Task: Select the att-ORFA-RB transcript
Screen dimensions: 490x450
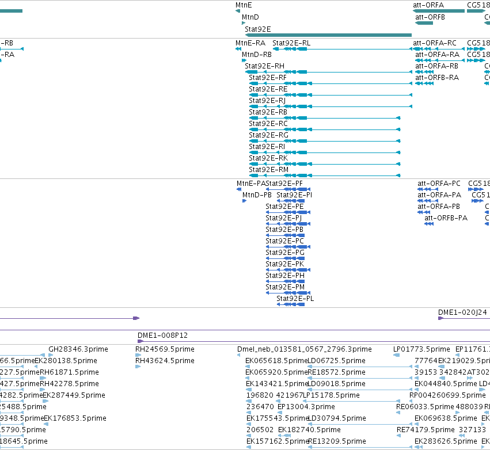Action: point(424,72)
